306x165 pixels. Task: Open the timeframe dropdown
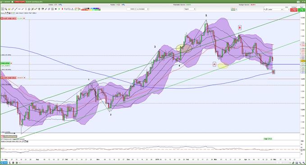click(x=190, y=9)
